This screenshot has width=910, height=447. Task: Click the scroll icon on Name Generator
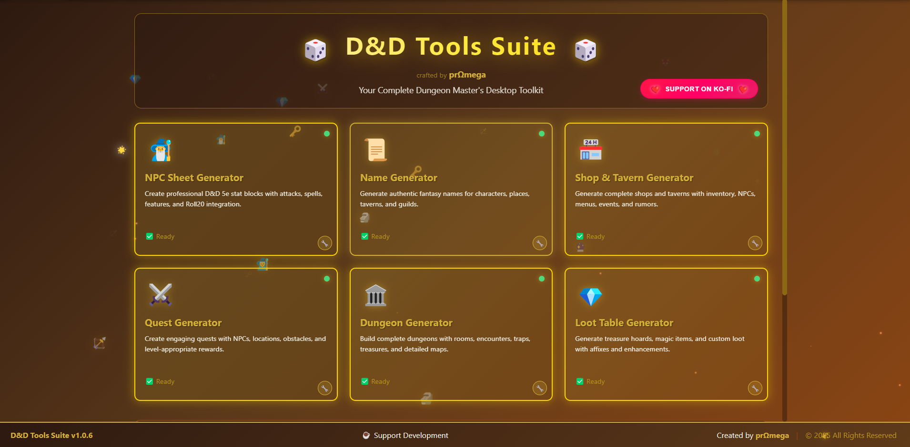tap(376, 150)
